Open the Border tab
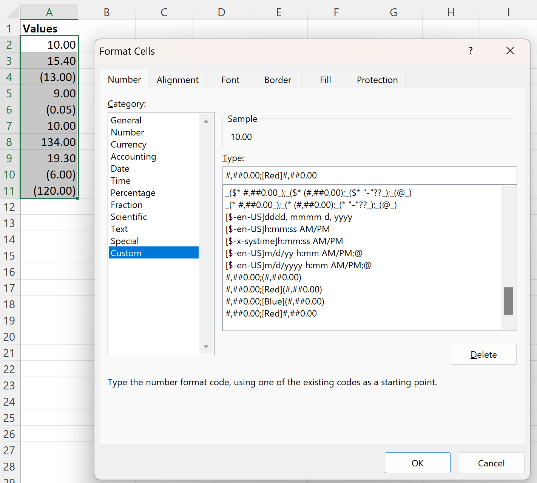 coord(278,80)
